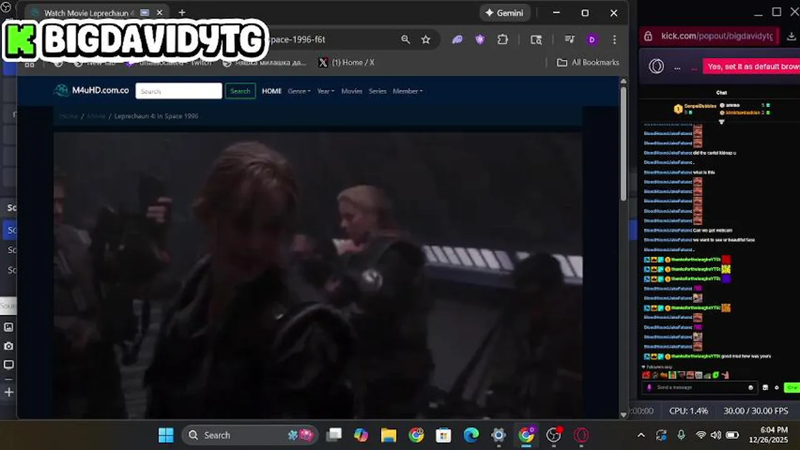Screen dimensions: 800x450
Task: Click the purple microphone icon in chat input
Action: 649,387
